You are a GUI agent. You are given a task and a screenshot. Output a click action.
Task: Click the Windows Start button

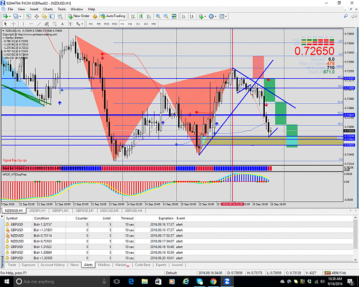point(6,281)
